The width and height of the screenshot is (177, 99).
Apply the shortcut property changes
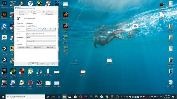pyautogui.click(x=53, y=64)
